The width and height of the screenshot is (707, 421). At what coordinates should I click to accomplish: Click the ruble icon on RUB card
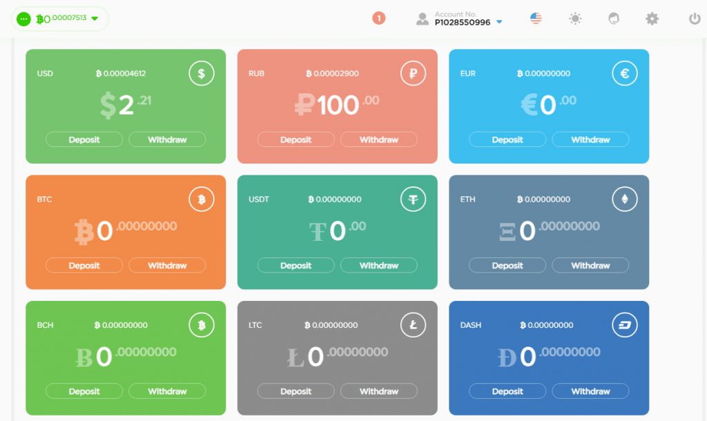click(413, 74)
